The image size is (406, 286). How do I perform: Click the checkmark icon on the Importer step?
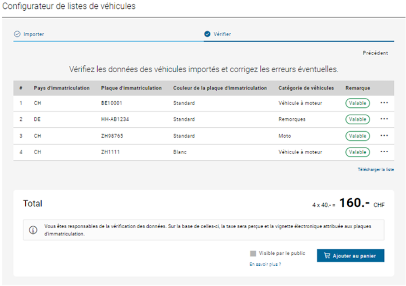pyautogui.click(x=16, y=34)
